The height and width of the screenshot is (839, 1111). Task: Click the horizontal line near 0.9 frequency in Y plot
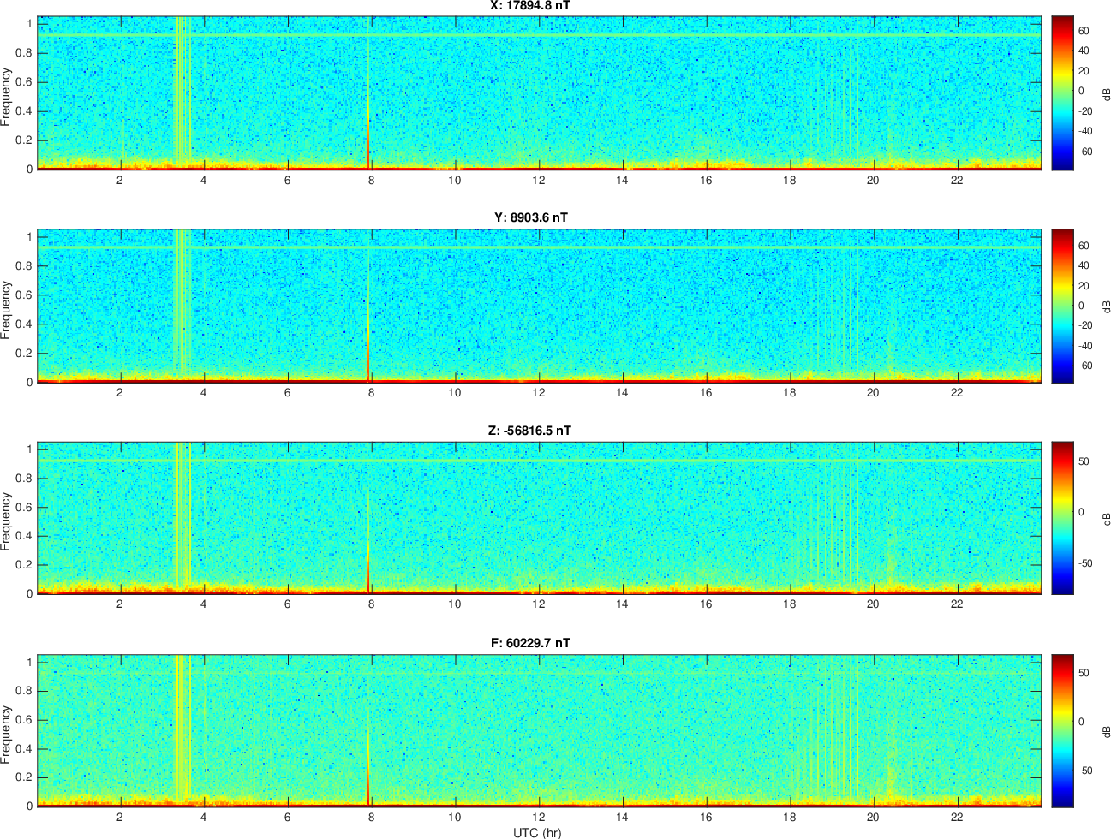(x=600, y=248)
